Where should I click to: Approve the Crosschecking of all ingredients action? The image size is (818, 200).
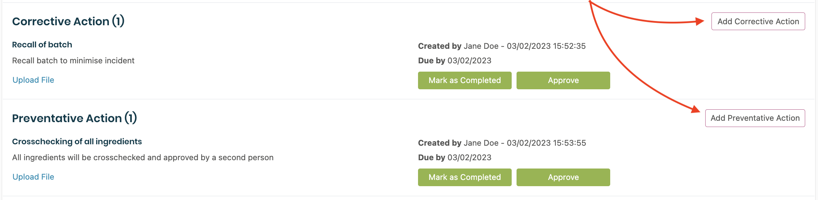coord(563,177)
